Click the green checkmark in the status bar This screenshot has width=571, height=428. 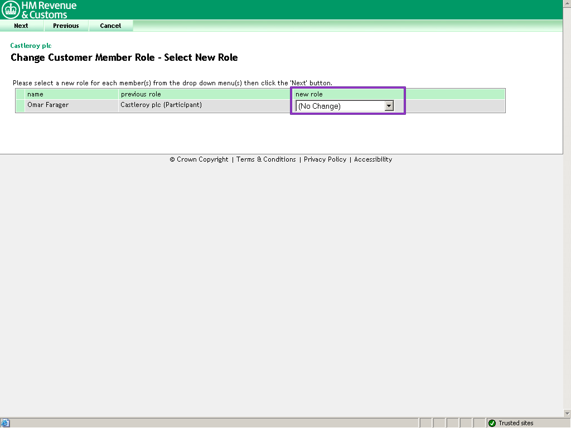tap(491, 422)
